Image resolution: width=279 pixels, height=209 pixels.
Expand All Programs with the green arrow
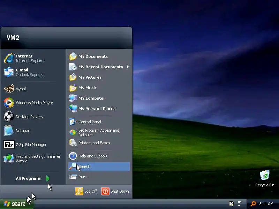pos(48,178)
